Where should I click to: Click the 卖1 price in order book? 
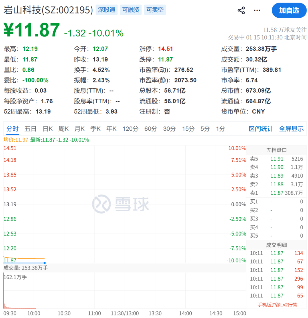click(277, 193)
